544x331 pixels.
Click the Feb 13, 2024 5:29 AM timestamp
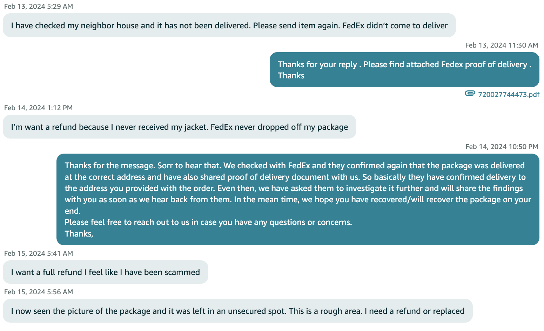tap(39, 6)
